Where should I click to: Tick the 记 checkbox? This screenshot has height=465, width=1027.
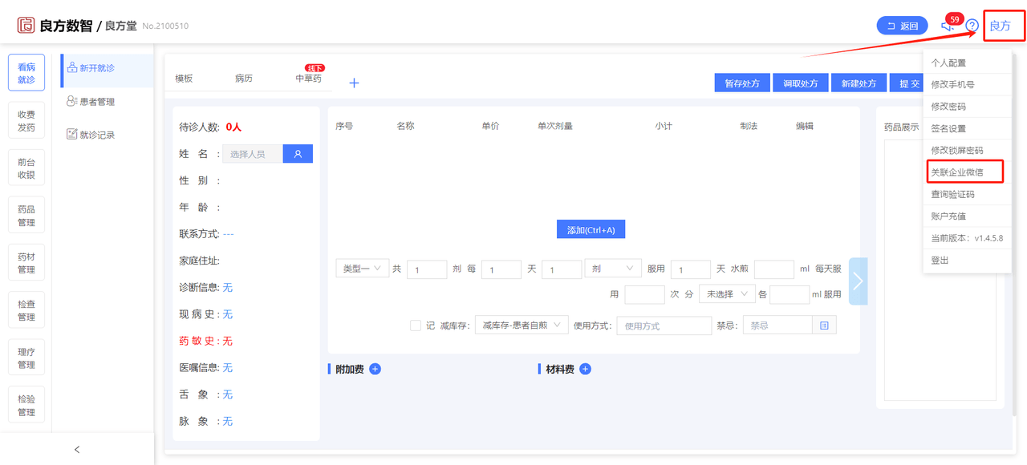[416, 325]
